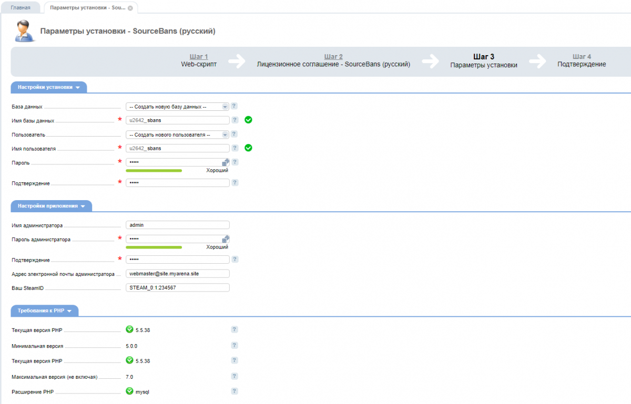Click help icon next to База данных dropdown
This screenshot has height=404, width=631.
tap(235, 106)
